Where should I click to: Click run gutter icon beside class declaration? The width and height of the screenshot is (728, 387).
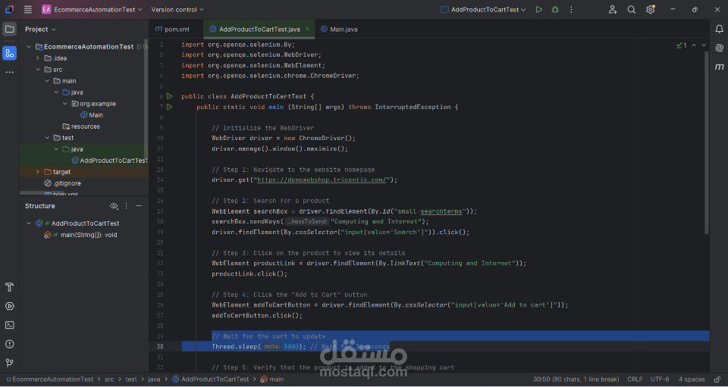point(169,96)
